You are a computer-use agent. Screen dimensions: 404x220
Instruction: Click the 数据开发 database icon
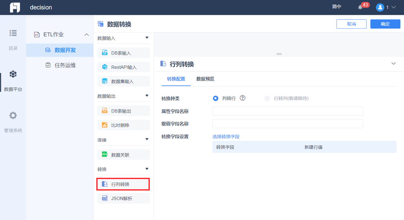48,50
